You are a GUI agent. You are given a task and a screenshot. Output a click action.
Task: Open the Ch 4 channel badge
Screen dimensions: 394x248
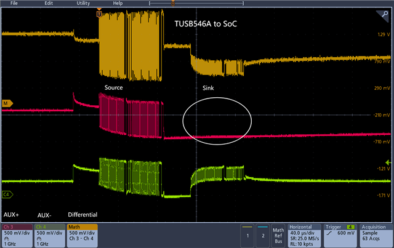pyautogui.click(x=49, y=236)
